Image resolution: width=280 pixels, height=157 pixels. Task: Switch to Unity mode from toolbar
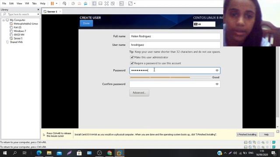point(113,3)
